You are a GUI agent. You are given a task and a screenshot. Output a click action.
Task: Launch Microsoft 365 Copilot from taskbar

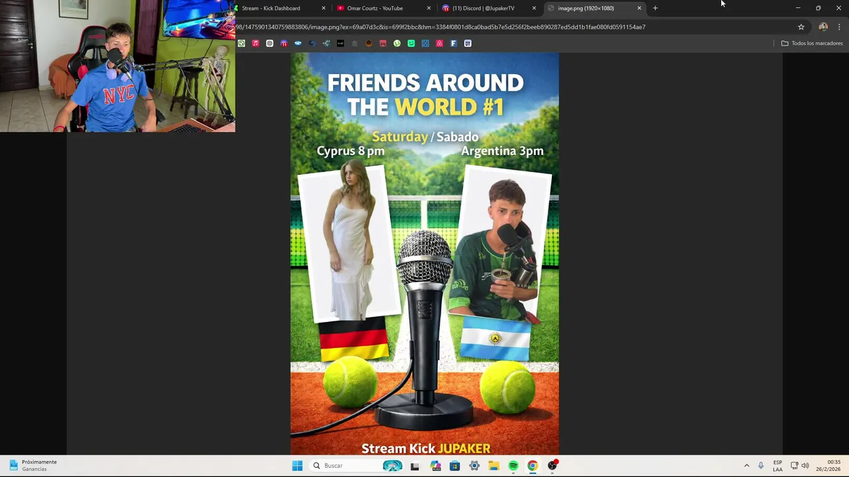point(435,466)
